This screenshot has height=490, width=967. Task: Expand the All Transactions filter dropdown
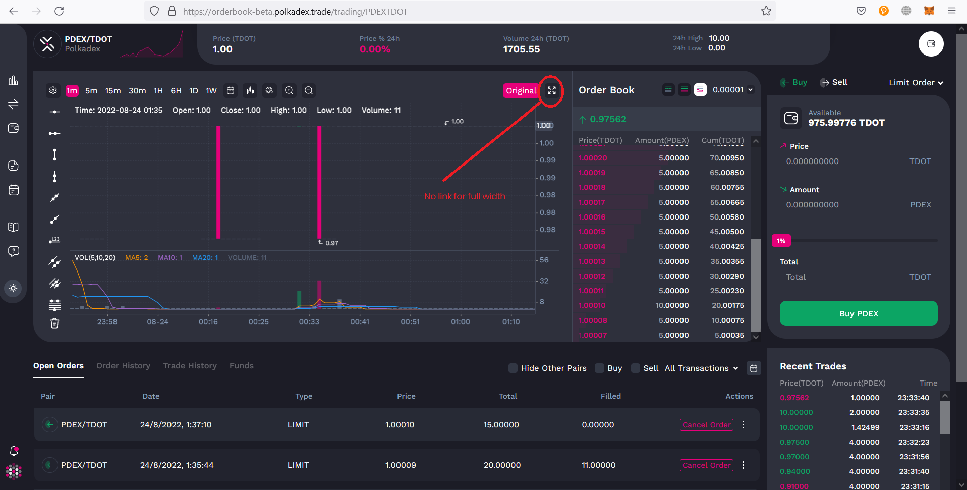[x=701, y=368]
